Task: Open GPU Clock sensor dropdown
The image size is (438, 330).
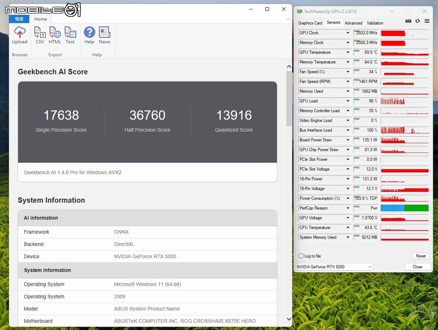Action: coord(348,33)
